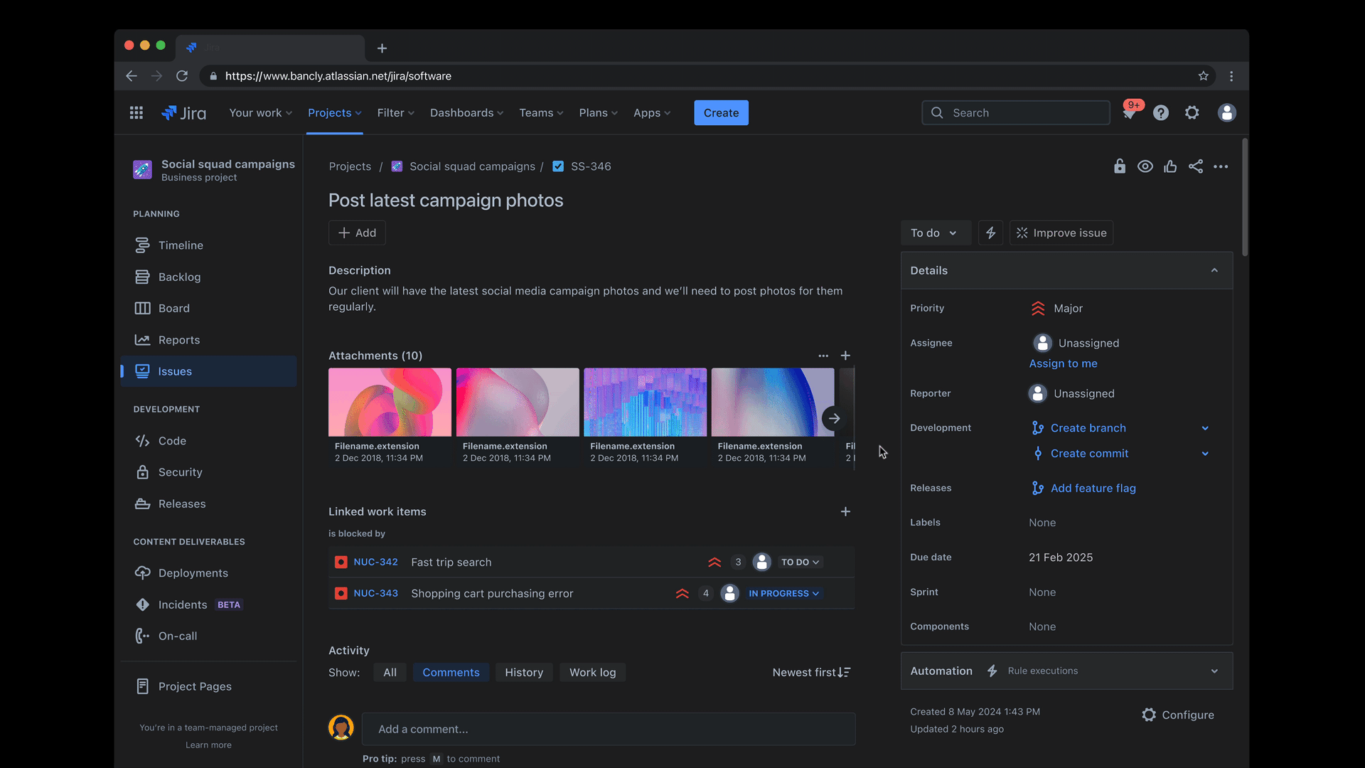Open Backlog in sidebar
This screenshot has height=768, width=1365.
click(208, 277)
